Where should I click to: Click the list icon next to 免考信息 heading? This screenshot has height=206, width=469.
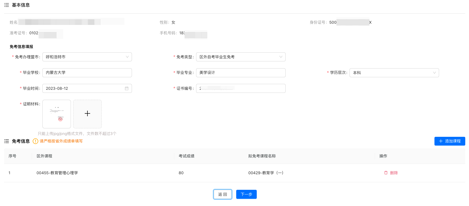click(7, 141)
